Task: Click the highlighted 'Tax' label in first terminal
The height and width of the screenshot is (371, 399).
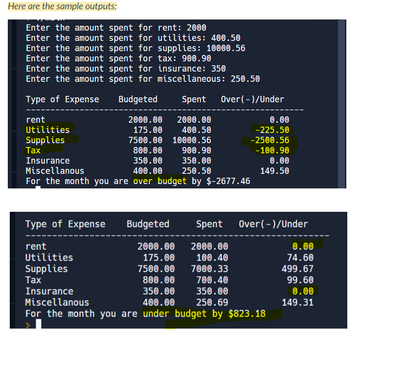Action: click(x=33, y=150)
